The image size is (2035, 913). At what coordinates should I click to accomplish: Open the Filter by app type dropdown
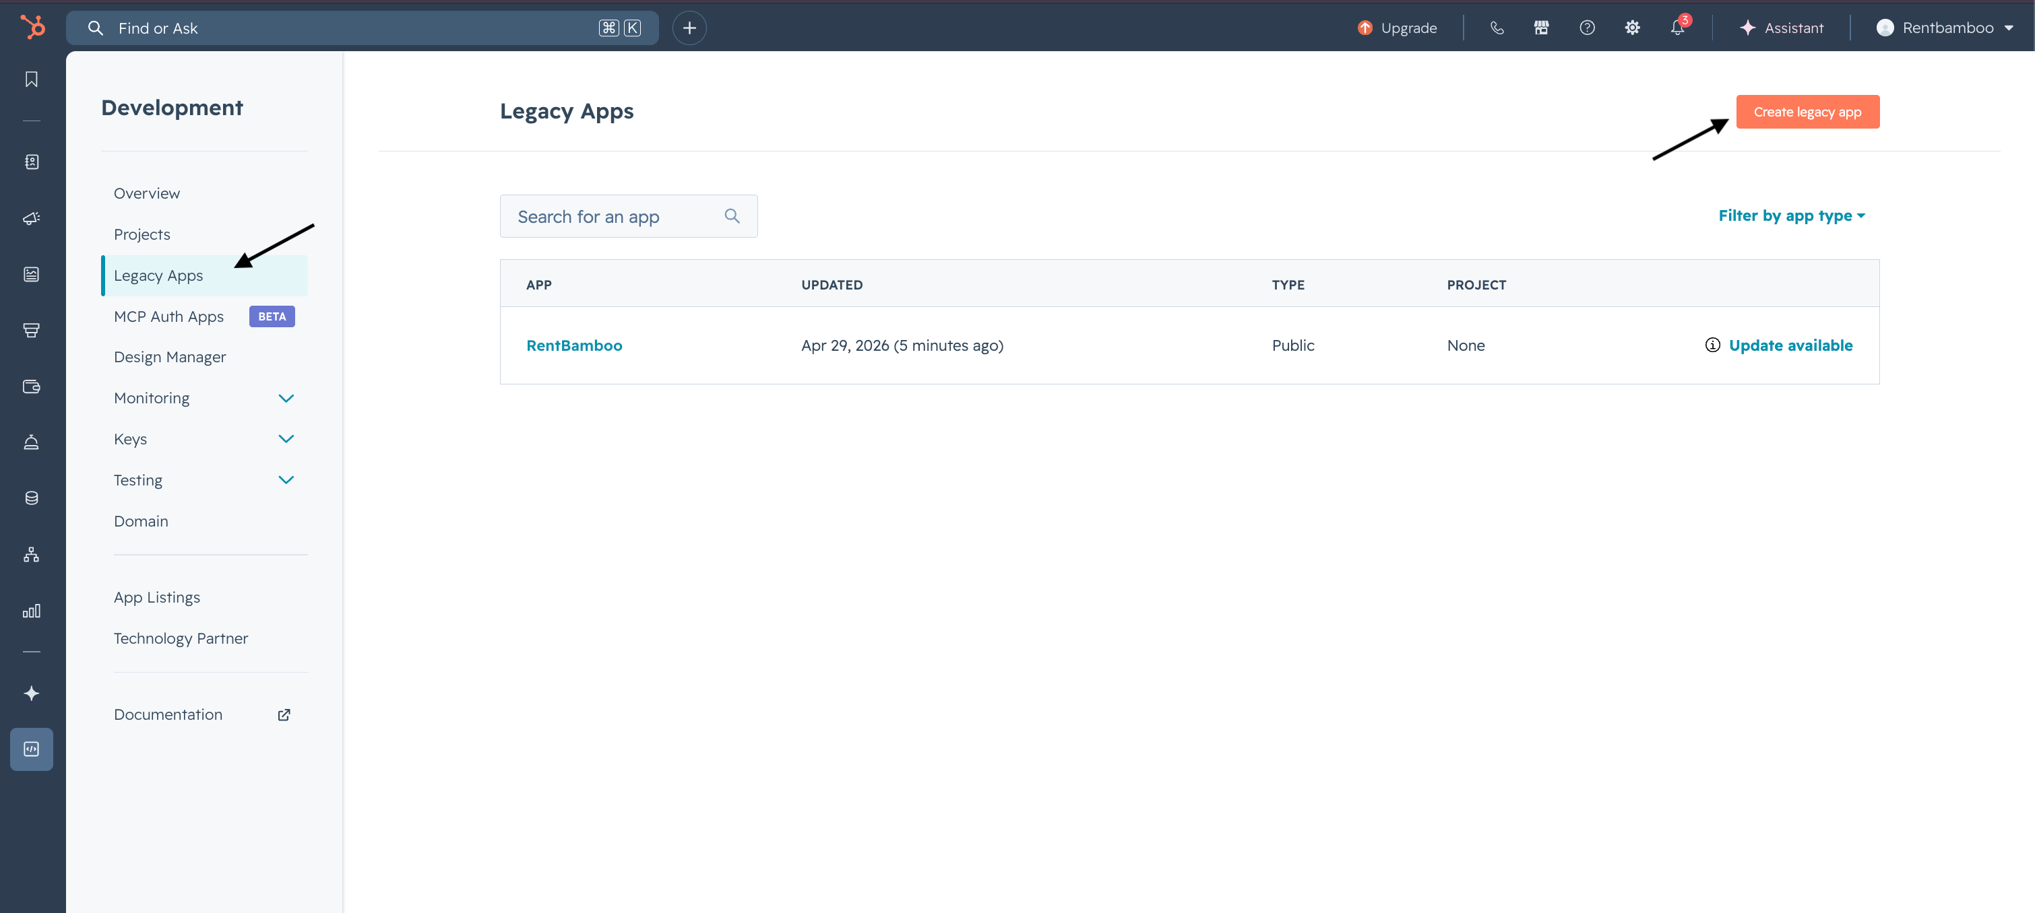pyautogui.click(x=1792, y=215)
